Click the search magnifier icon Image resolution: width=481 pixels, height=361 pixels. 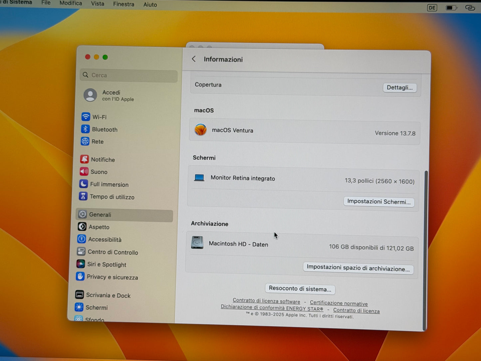86,75
